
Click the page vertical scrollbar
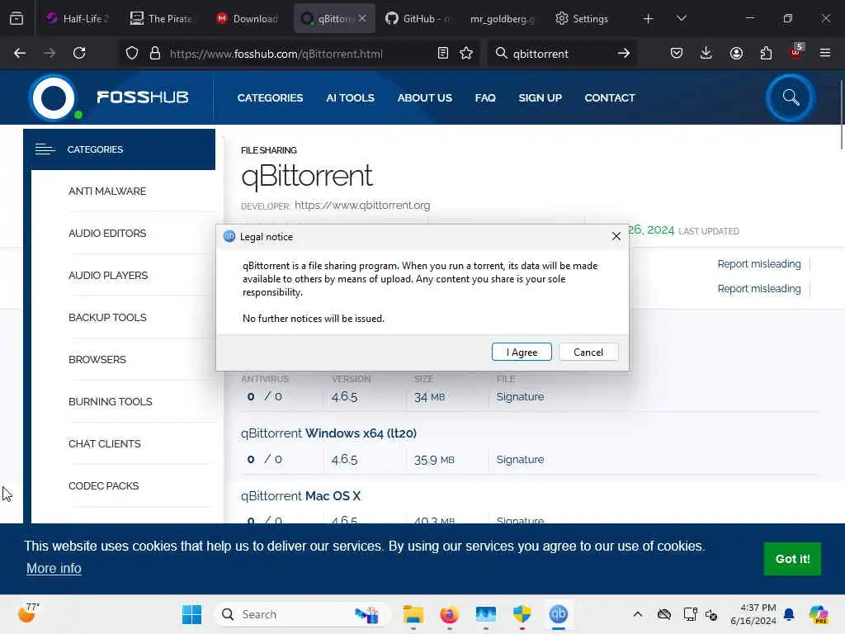tap(841, 114)
